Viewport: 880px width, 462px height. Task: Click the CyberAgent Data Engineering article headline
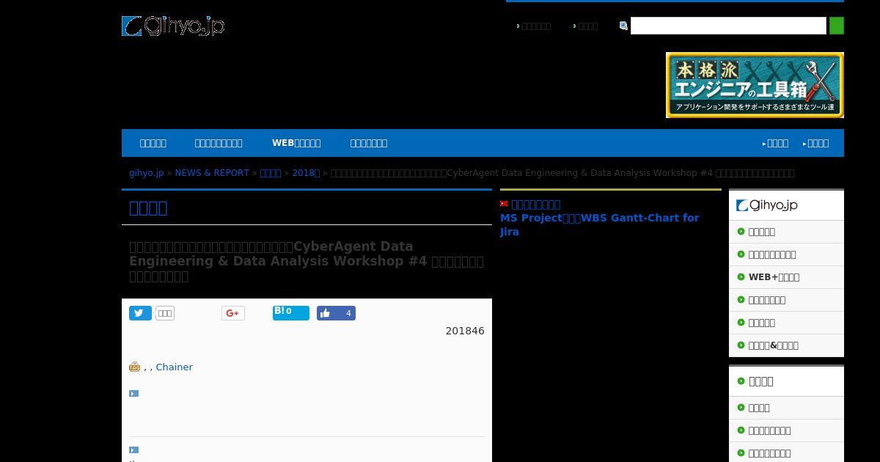pos(307,261)
